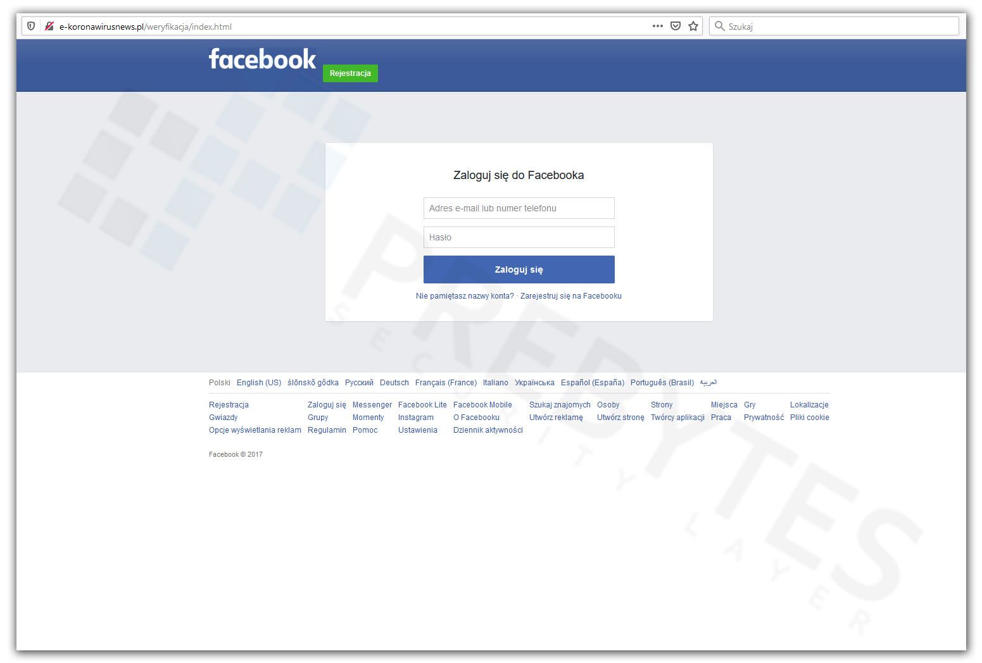Open the Utwórz stronę link
The width and height of the screenshot is (982, 663).
click(620, 418)
